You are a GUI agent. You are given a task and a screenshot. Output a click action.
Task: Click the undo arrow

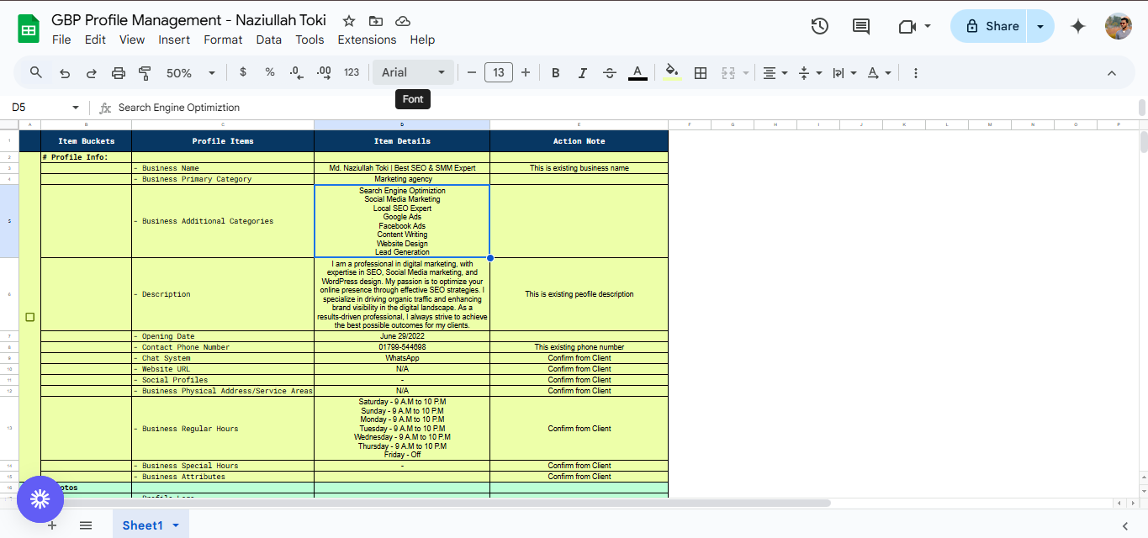[65, 73]
